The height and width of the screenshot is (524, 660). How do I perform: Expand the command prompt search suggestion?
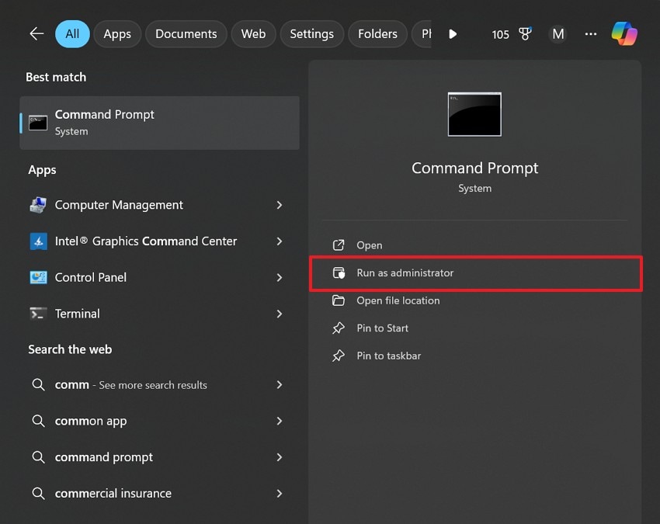click(x=279, y=457)
